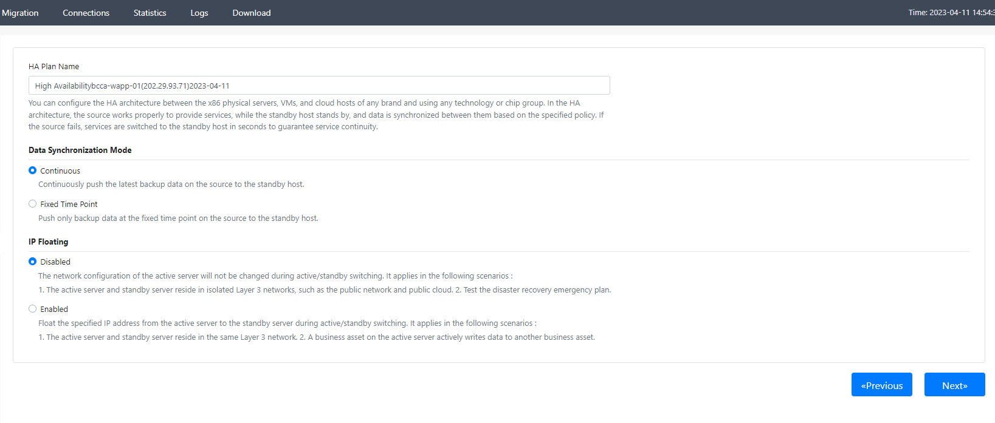The width and height of the screenshot is (995, 423).
Task: Click the HA architecture explanation paragraph
Action: coord(316,115)
